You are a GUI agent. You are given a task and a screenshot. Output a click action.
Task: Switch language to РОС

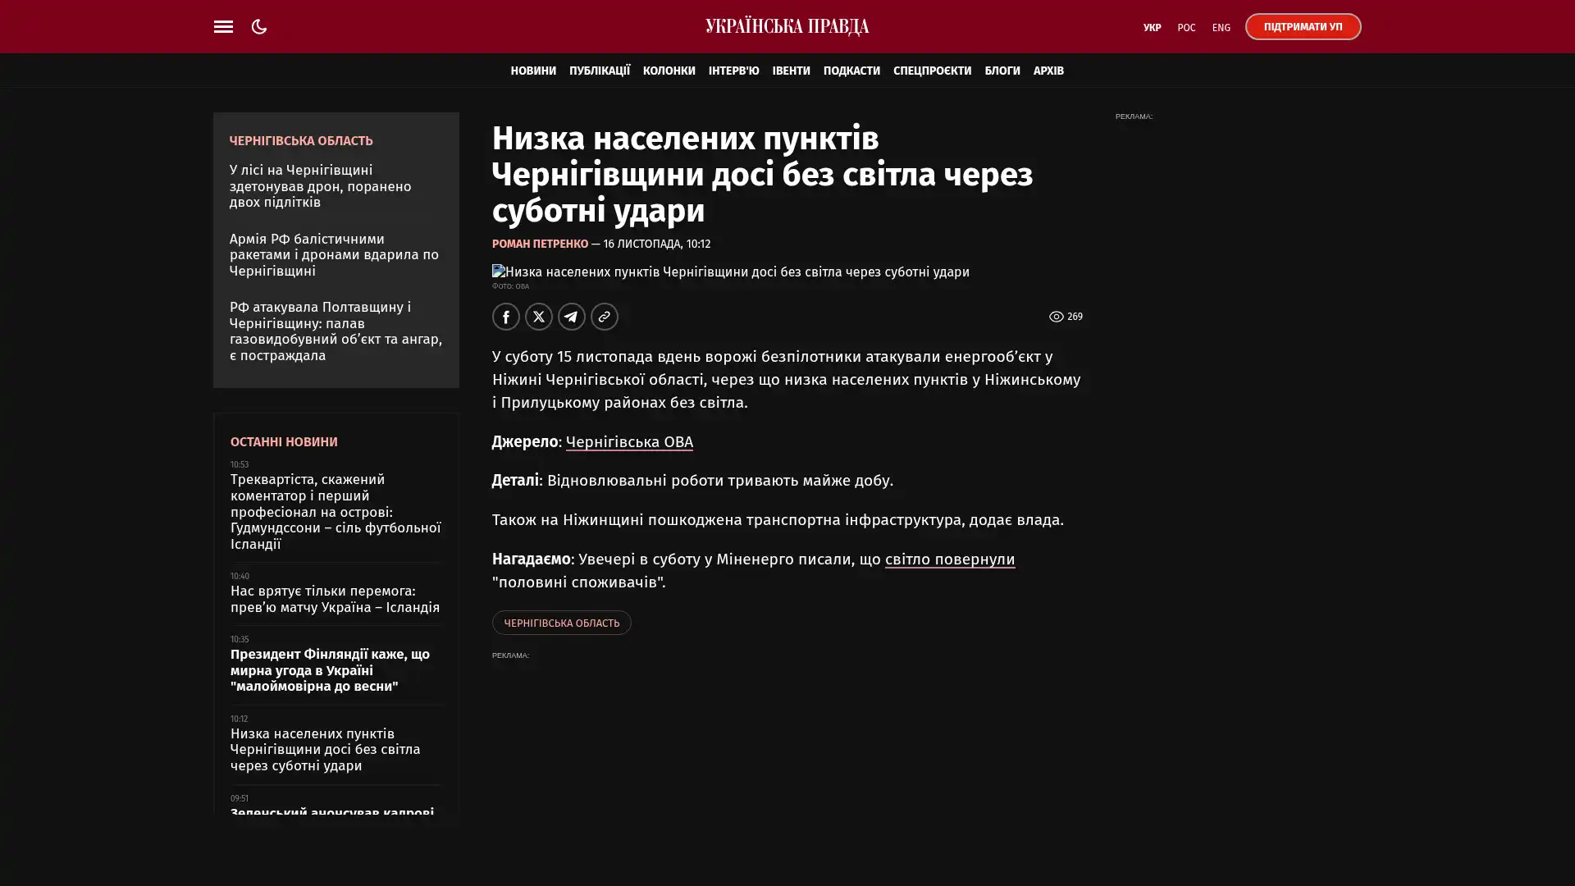pos(1185,27)
